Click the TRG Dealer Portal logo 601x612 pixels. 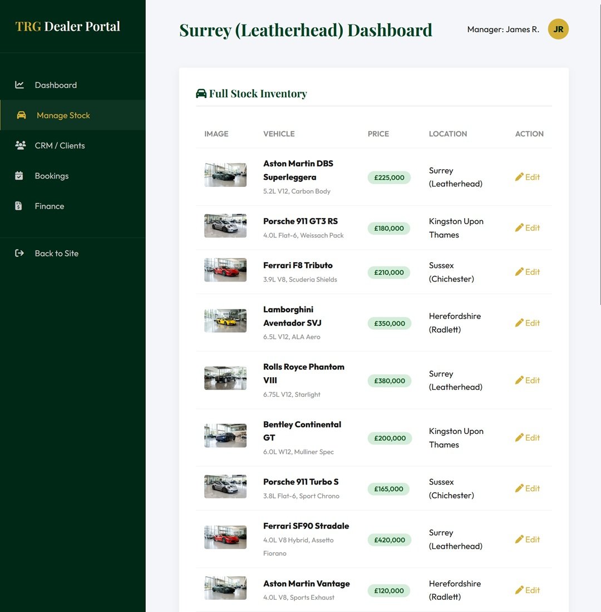click(x=67, y=26)
